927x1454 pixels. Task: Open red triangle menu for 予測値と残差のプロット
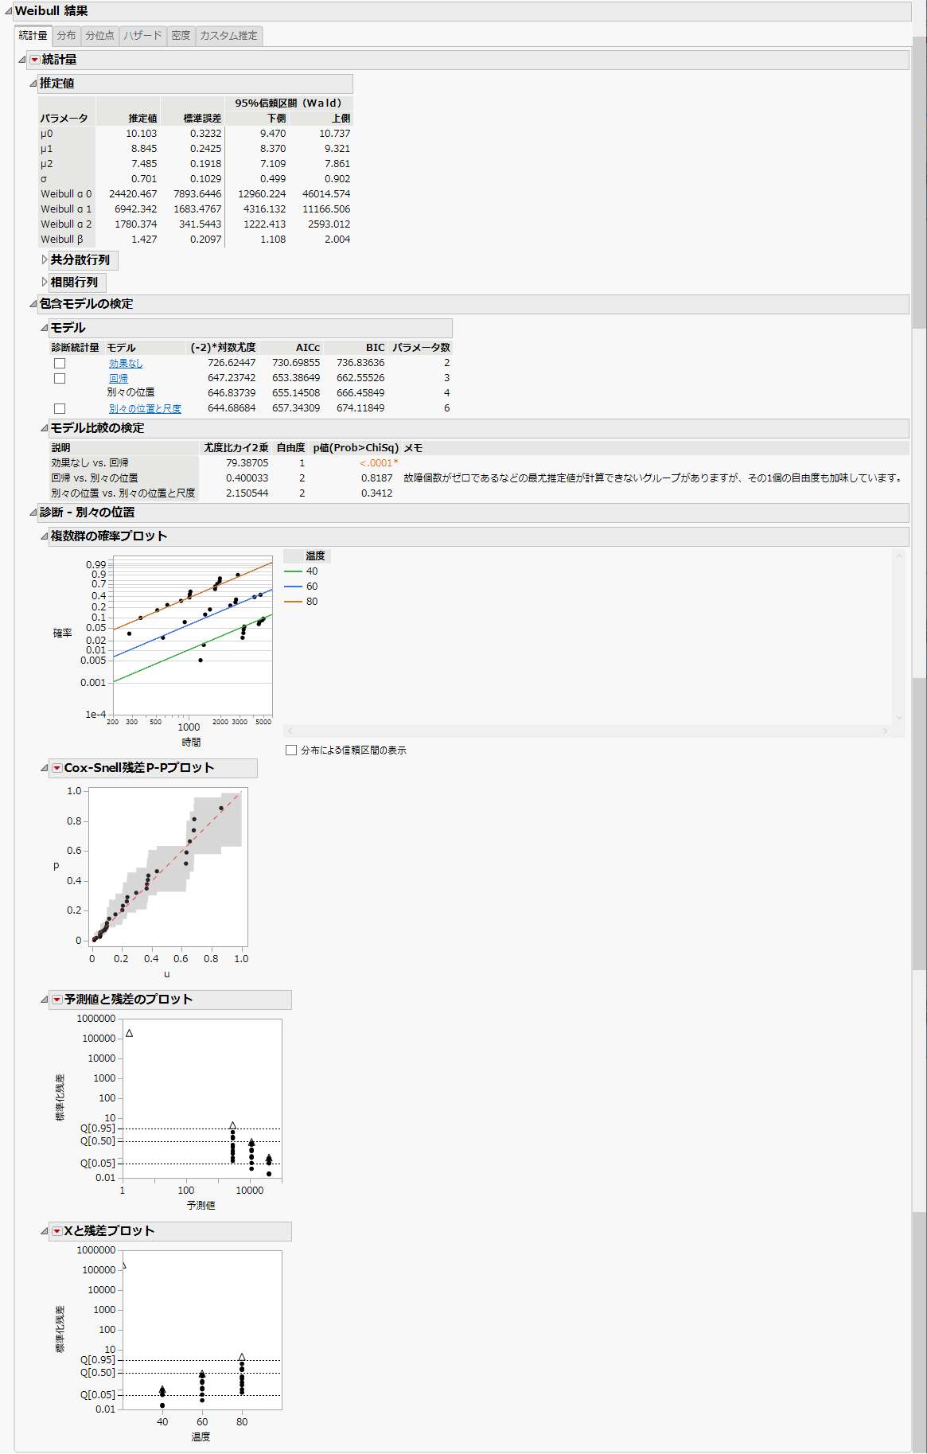[56, 1000]
